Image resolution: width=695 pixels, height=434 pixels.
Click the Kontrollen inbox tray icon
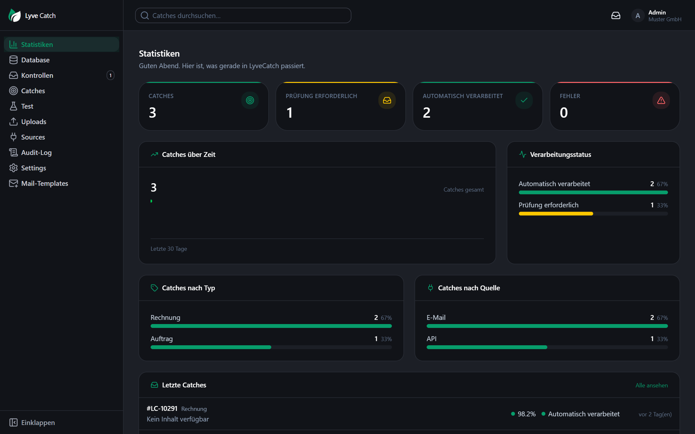14,75
